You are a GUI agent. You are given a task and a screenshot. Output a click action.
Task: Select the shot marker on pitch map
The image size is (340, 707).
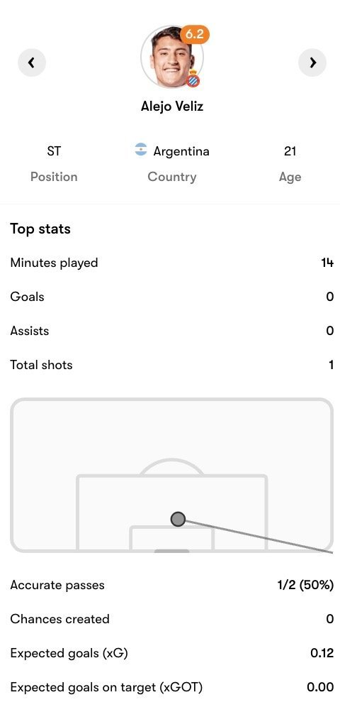pyautogui.click(x=178, y=519)
